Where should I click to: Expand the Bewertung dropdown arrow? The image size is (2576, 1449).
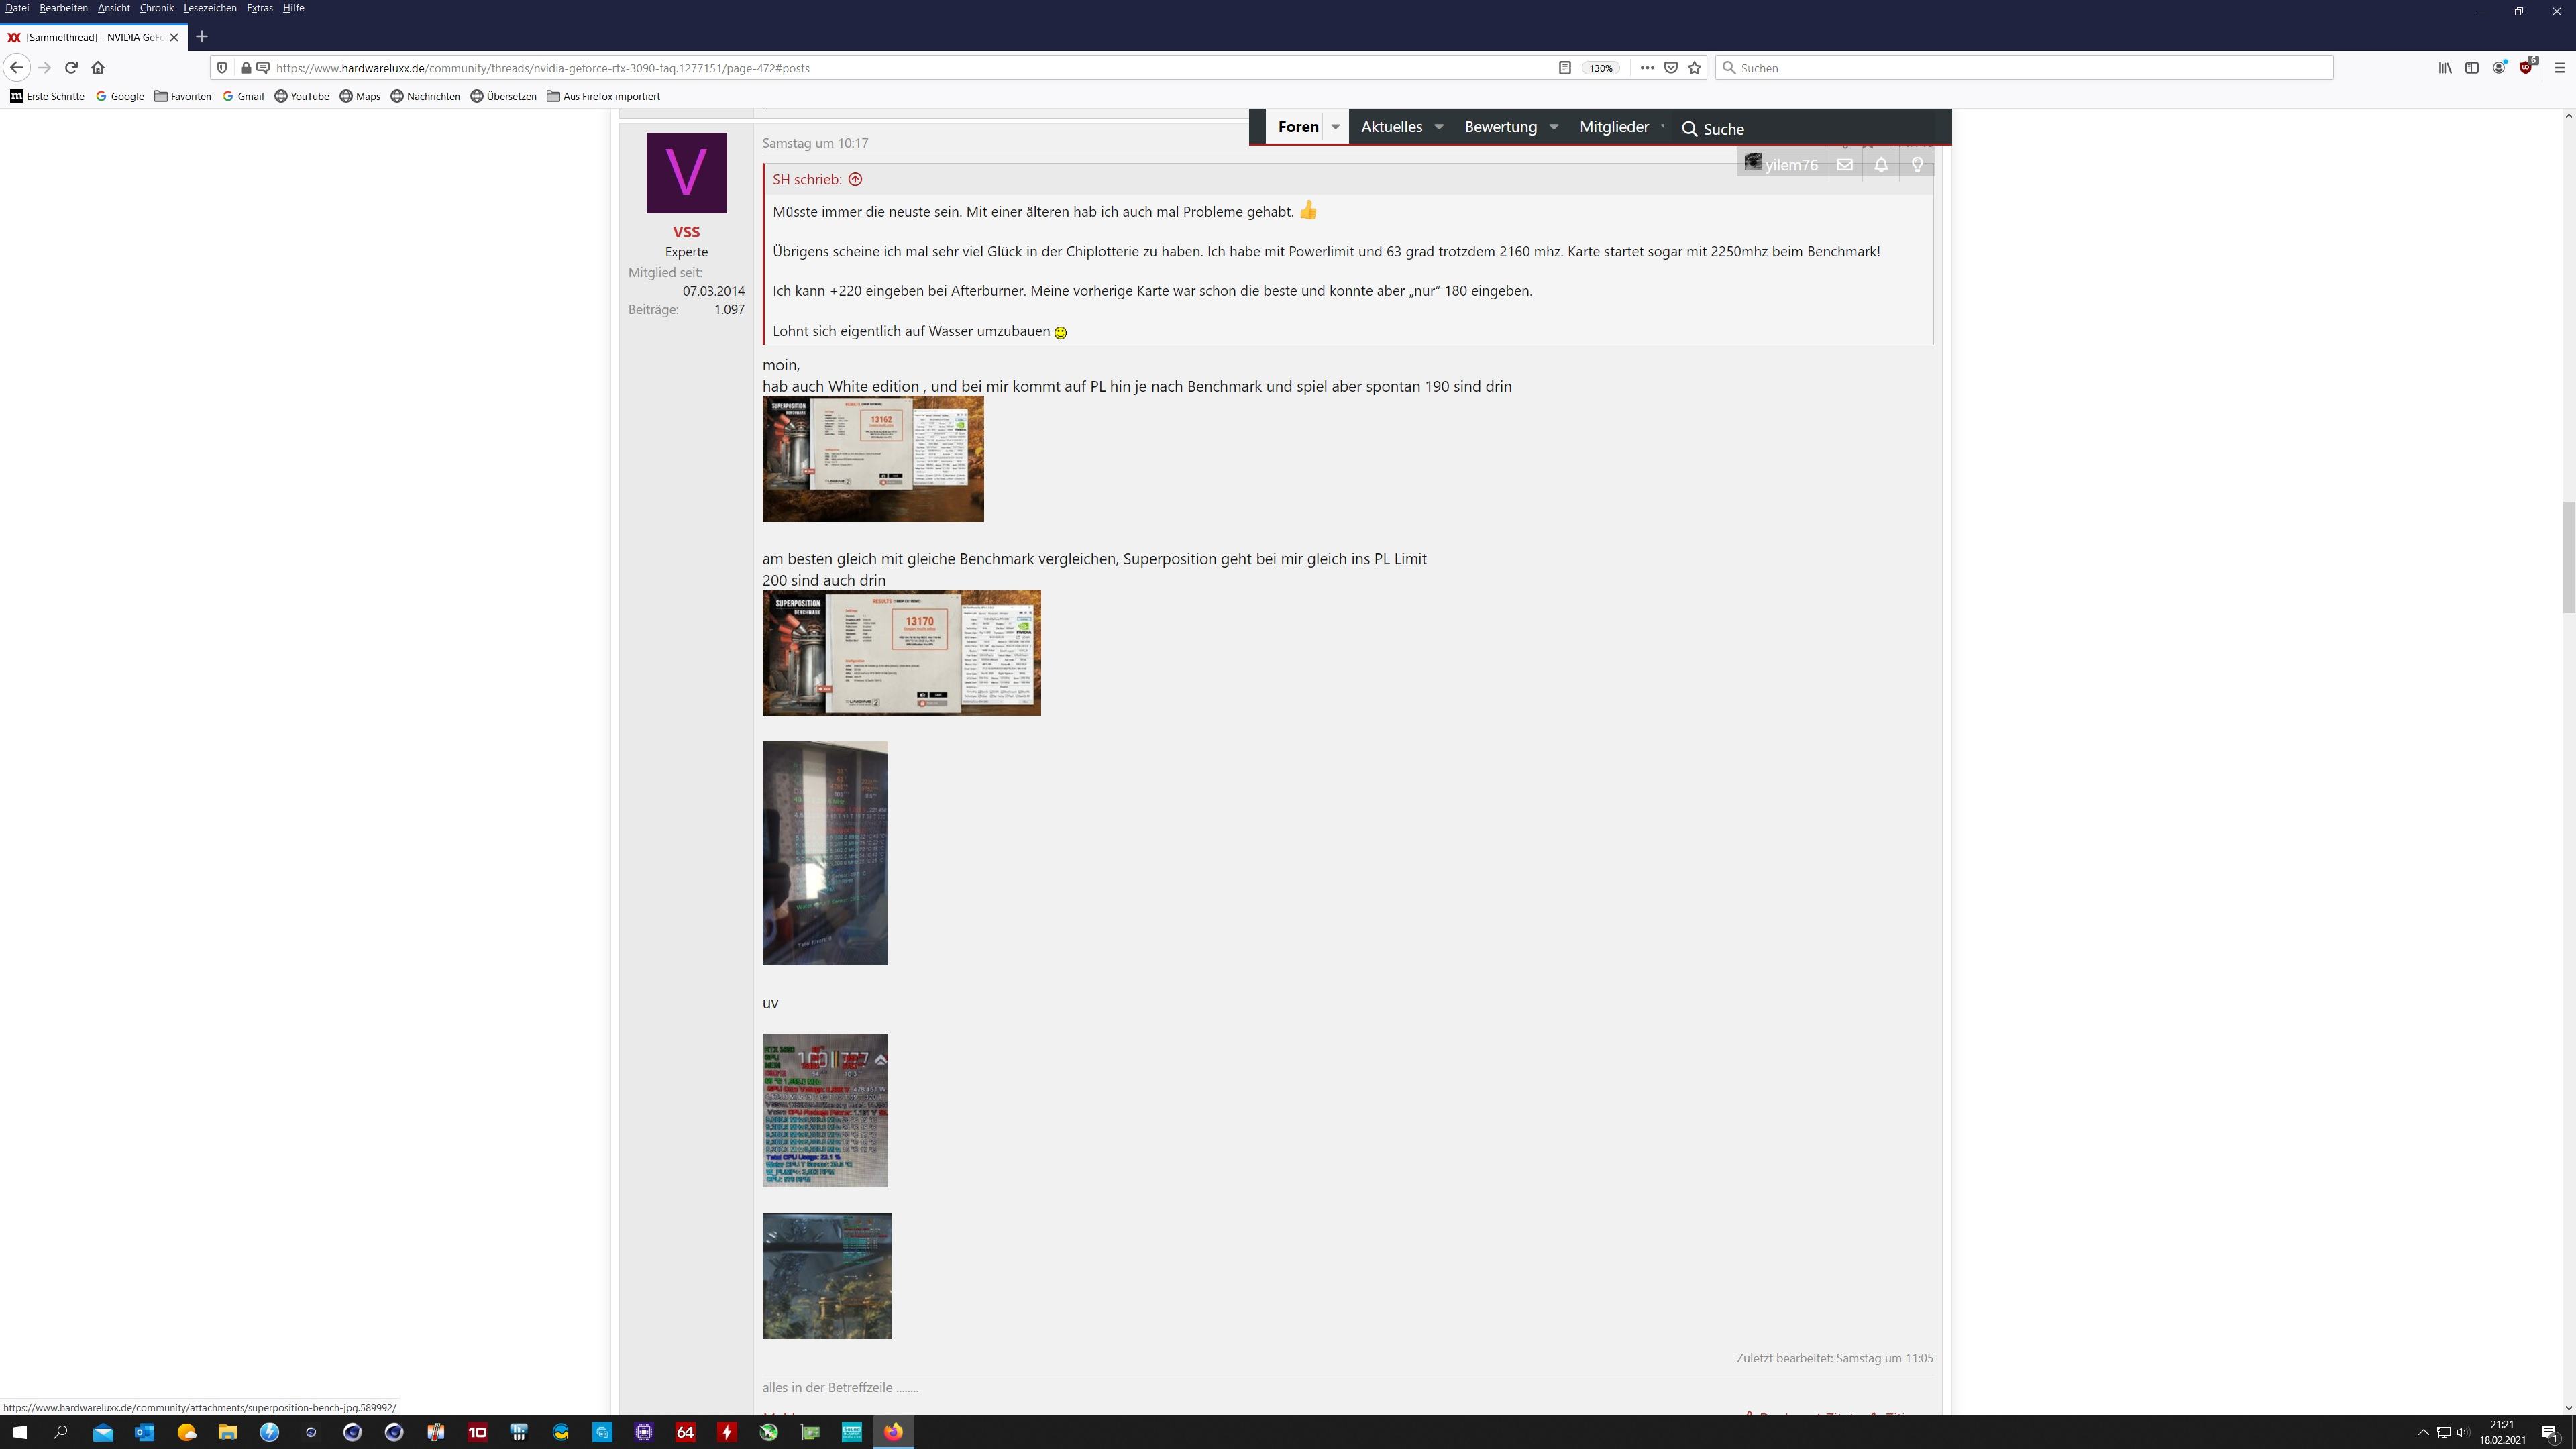(x=1553, y=127)
